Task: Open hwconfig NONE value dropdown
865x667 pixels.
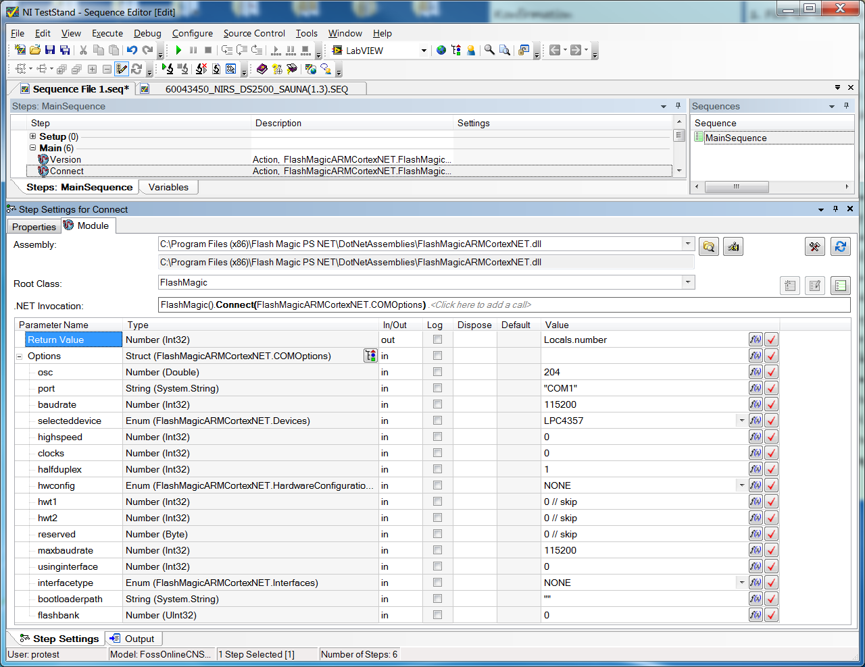Action: (741, 485)
